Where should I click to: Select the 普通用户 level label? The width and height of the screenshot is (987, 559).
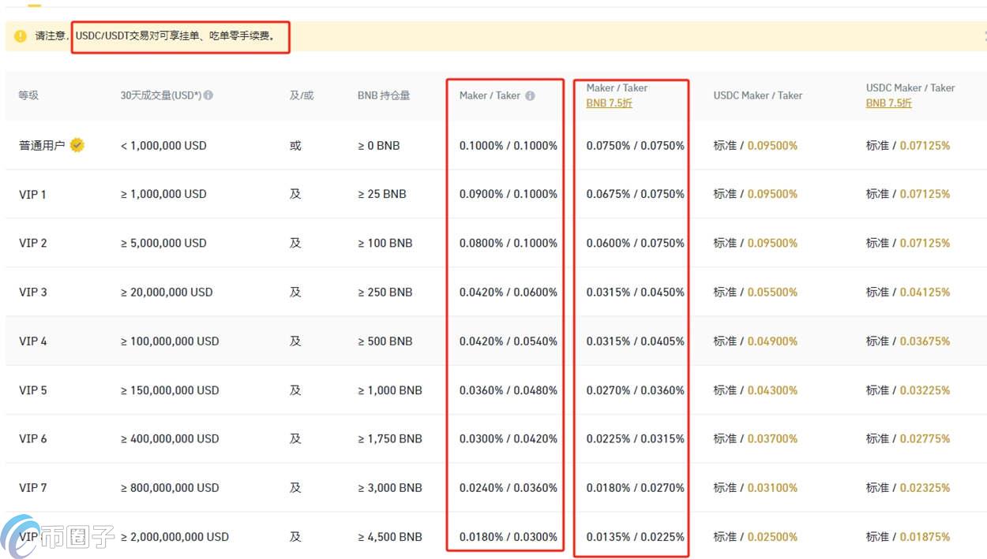coord(42,145)
